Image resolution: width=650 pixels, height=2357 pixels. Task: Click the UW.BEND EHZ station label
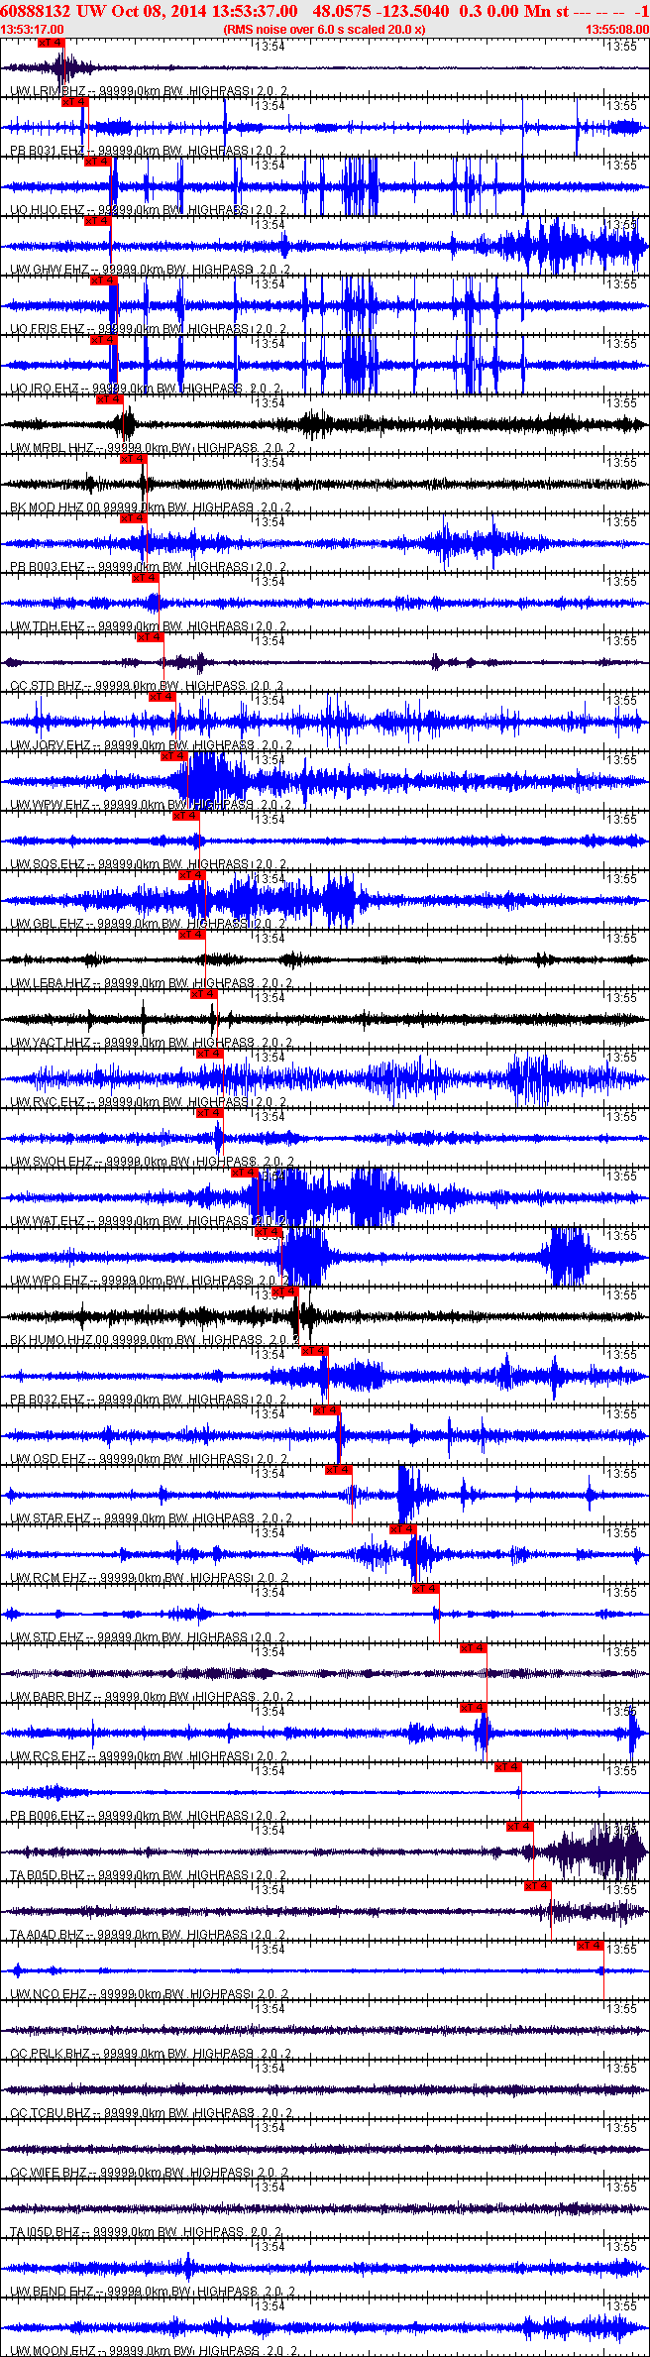pos(51,2292)
